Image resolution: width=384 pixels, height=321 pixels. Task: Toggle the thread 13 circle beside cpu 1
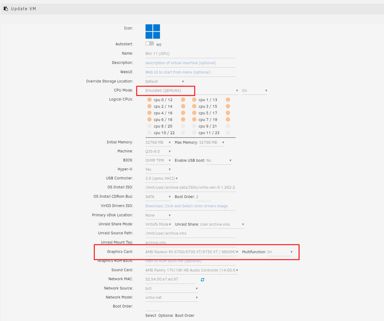228,100
